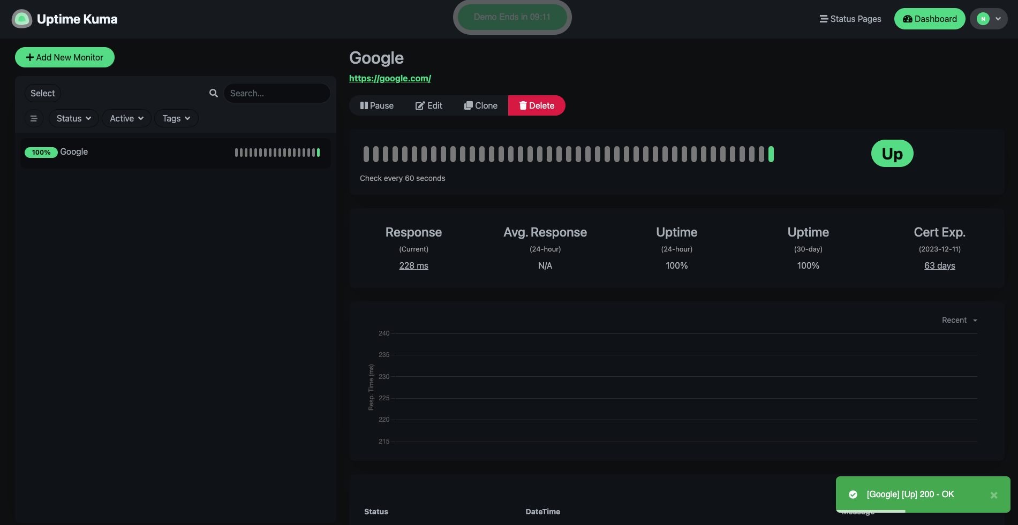The image size is (1018, 525).
Task: Pause the Google monitor
Action: point(377,105)
